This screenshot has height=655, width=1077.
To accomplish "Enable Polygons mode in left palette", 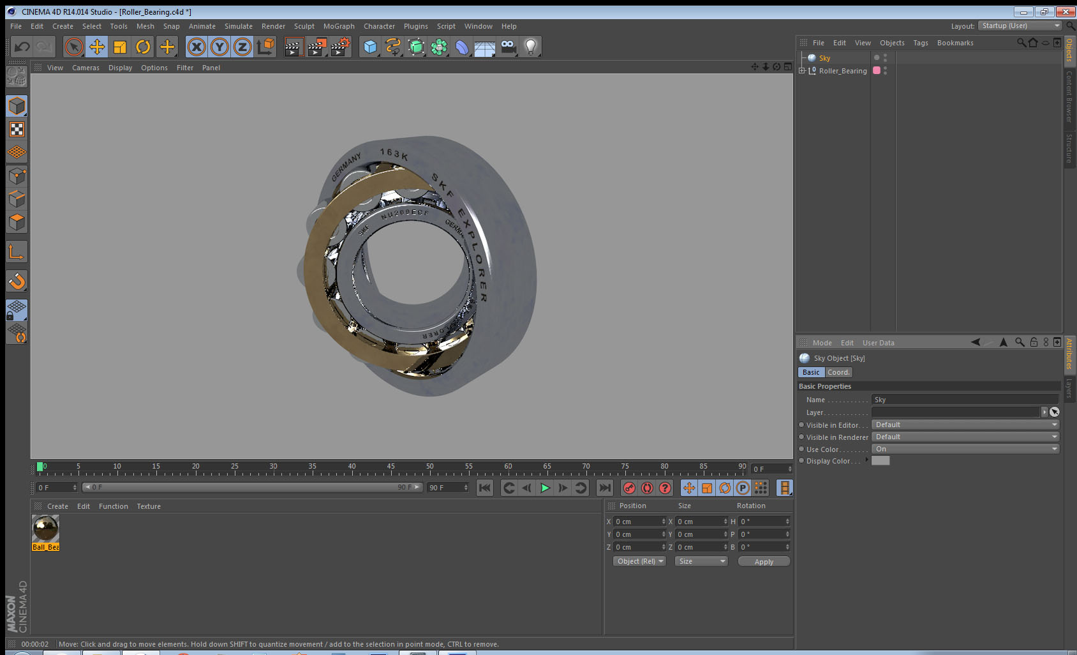I will coord(17,222).
